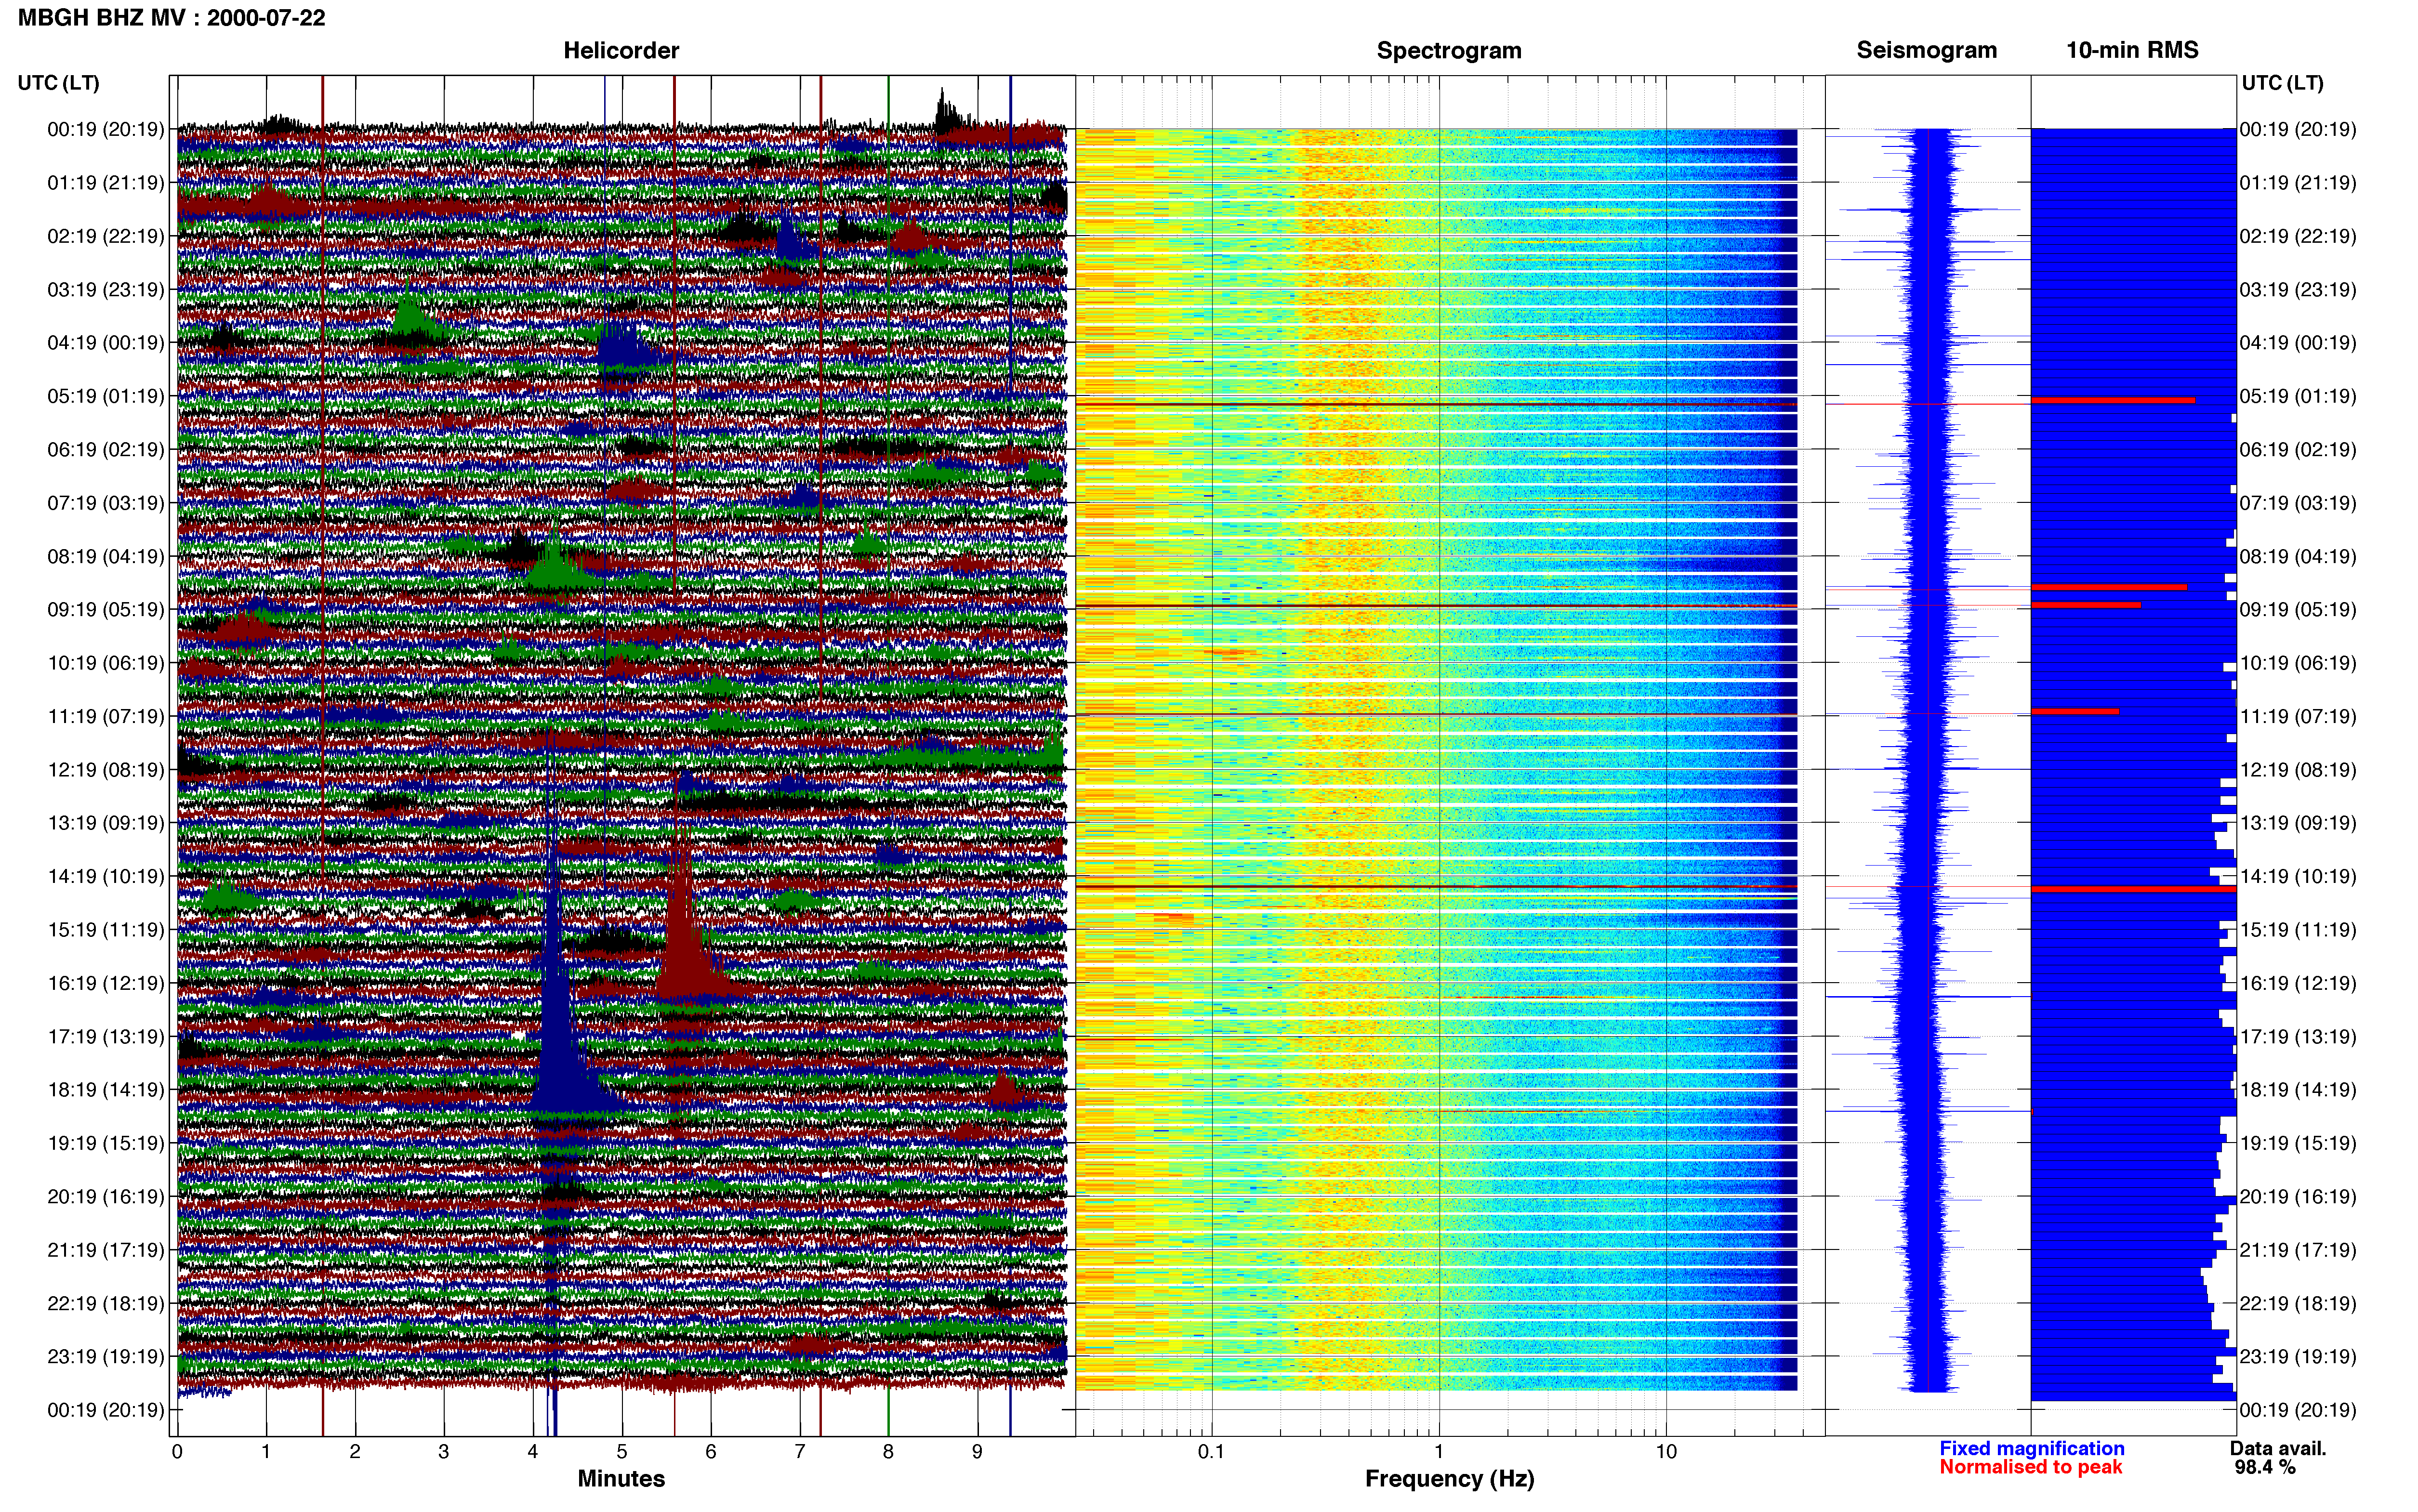Viewport: 2418px width, 1512px height.
Task: Select the Fixed magnification legend text
Action: point(2031,1448)
